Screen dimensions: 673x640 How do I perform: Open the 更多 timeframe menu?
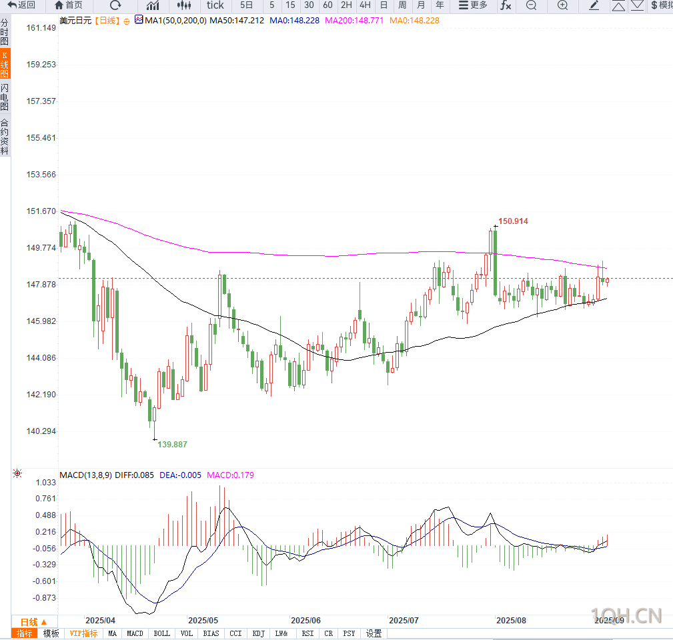point(473,5)
